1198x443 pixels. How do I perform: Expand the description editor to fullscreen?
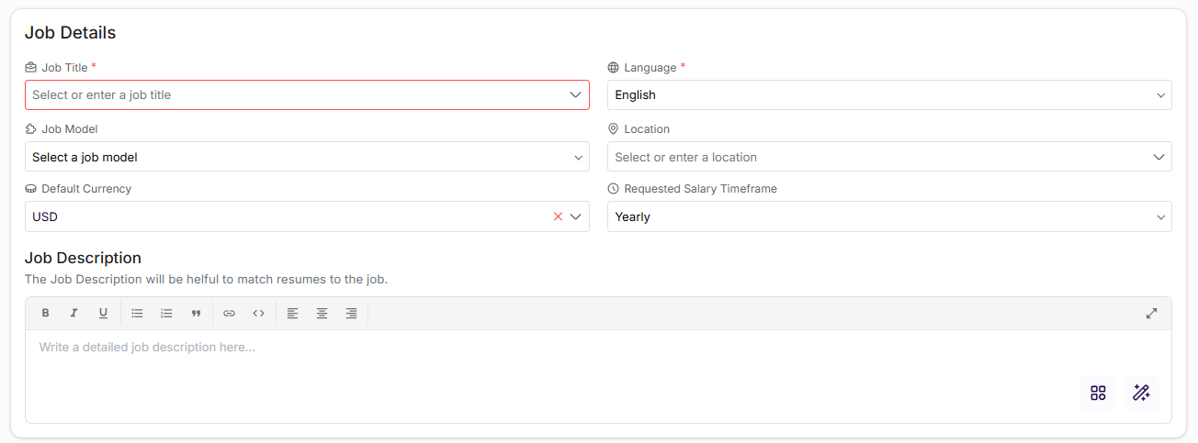click(1151, 314)
